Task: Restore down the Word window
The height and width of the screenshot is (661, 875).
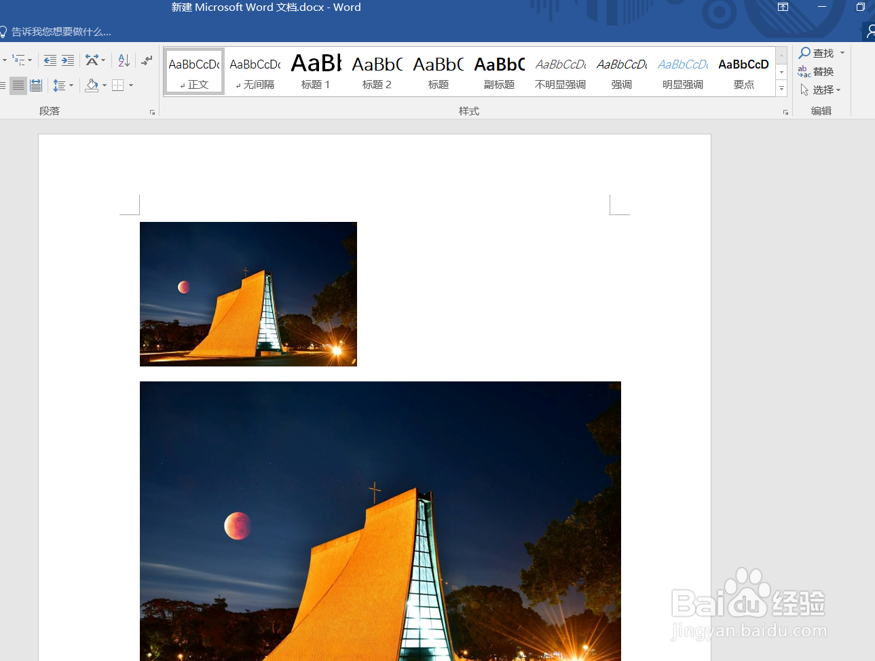Action: pos(860,7)
